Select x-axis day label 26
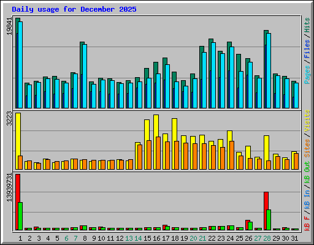Viewport: 314px width, 245px height. coord(248,238)
